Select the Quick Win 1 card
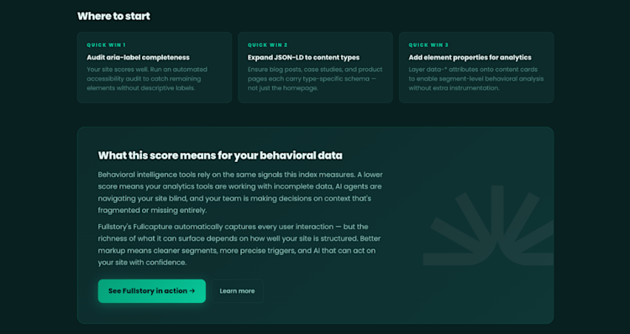This screenshot has width=630, height=334. click(x=155, y=67)
